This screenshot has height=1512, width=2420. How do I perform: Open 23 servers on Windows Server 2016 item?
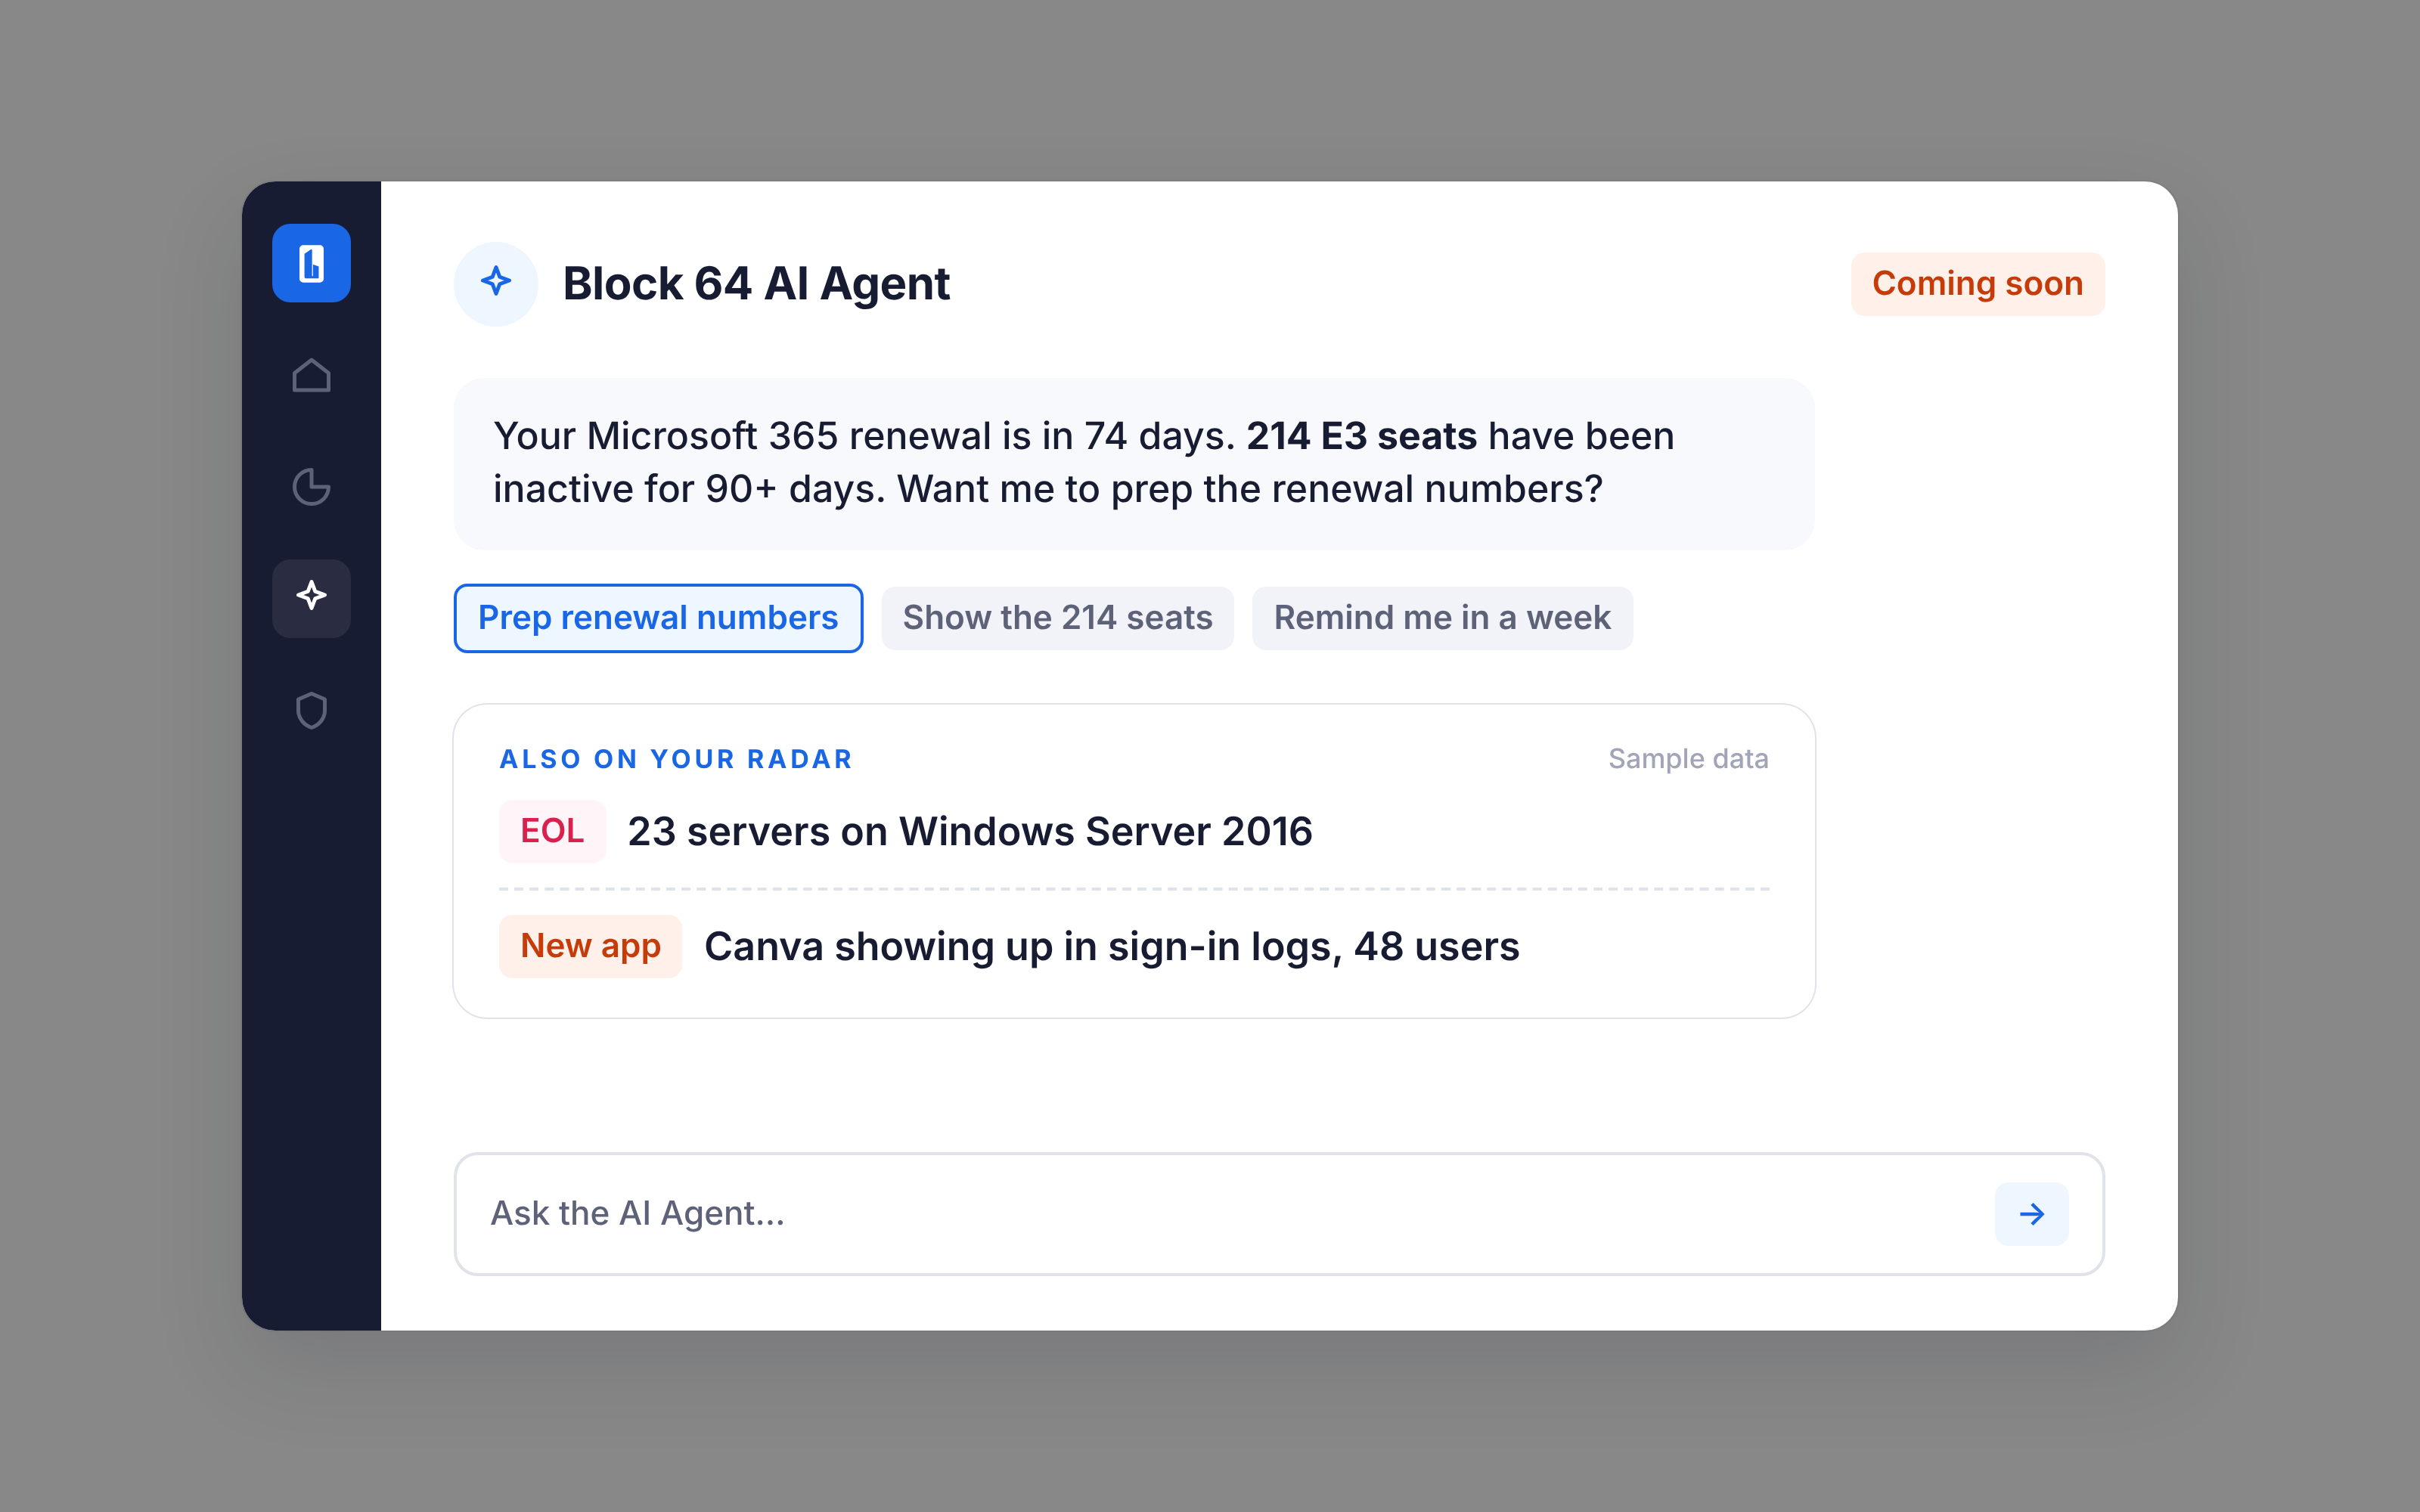click(x=1134, y=831)
